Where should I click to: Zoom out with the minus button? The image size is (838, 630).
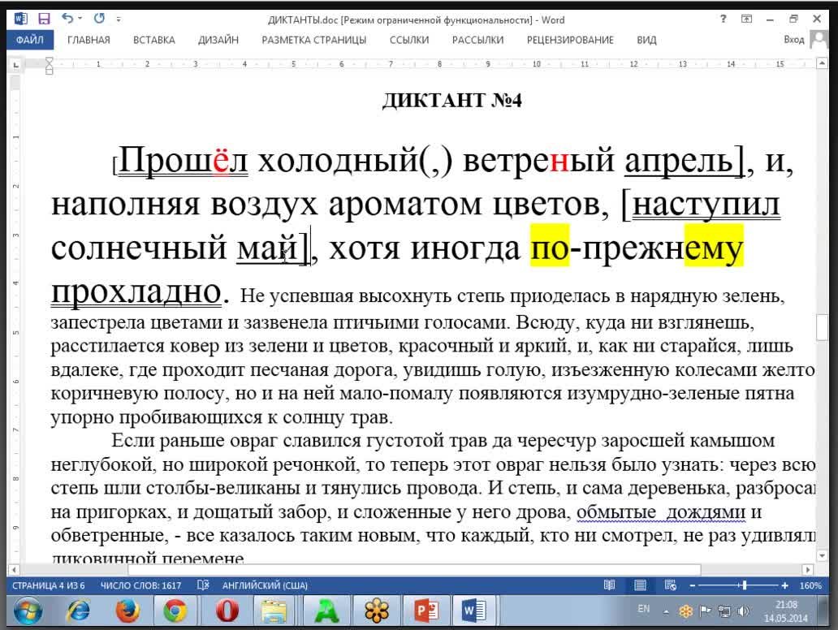pyautogui.click(x=692, y=585)
